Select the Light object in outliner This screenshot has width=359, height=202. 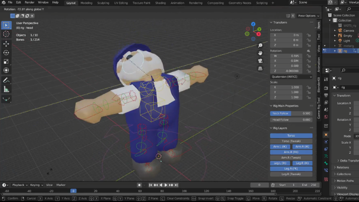pos(346,41)
